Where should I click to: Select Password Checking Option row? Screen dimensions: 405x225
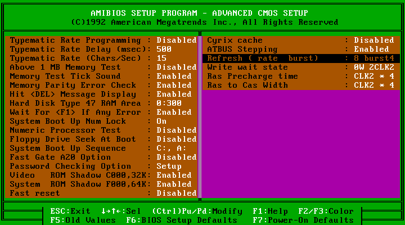pos(101,166)
